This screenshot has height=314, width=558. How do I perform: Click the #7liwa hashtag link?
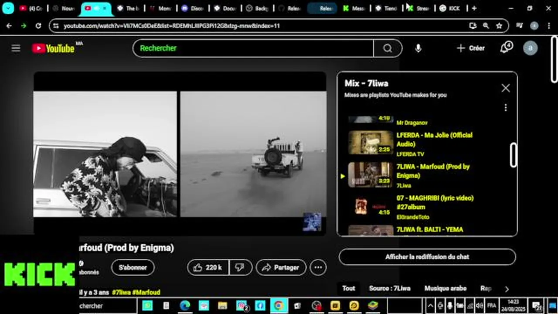click(122, 292)
